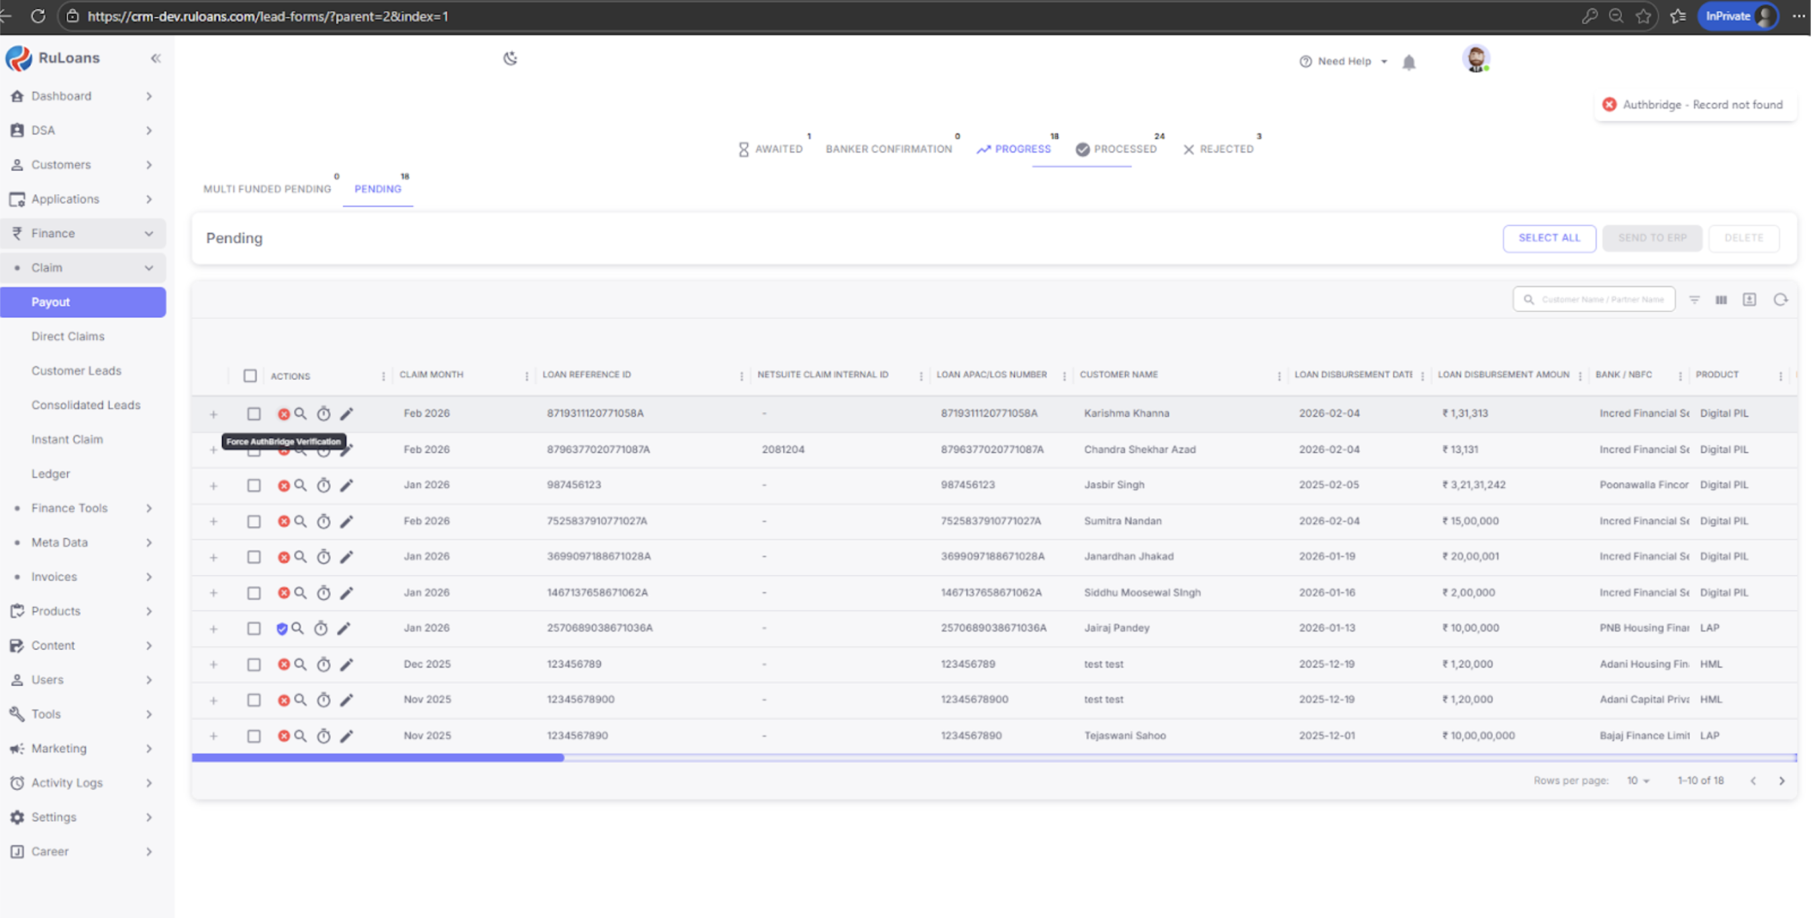Click the horizontal table scrollbar
This screenshot has height=918, width=1815.
coord(378,758)
